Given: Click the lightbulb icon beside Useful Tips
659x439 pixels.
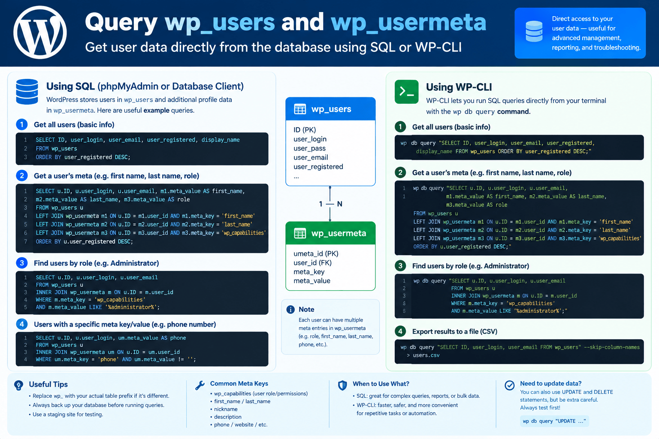Looking at the screenshot, I should pos(18,385).
